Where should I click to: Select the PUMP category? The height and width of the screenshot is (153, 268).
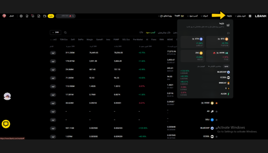[x=116, y=40]
